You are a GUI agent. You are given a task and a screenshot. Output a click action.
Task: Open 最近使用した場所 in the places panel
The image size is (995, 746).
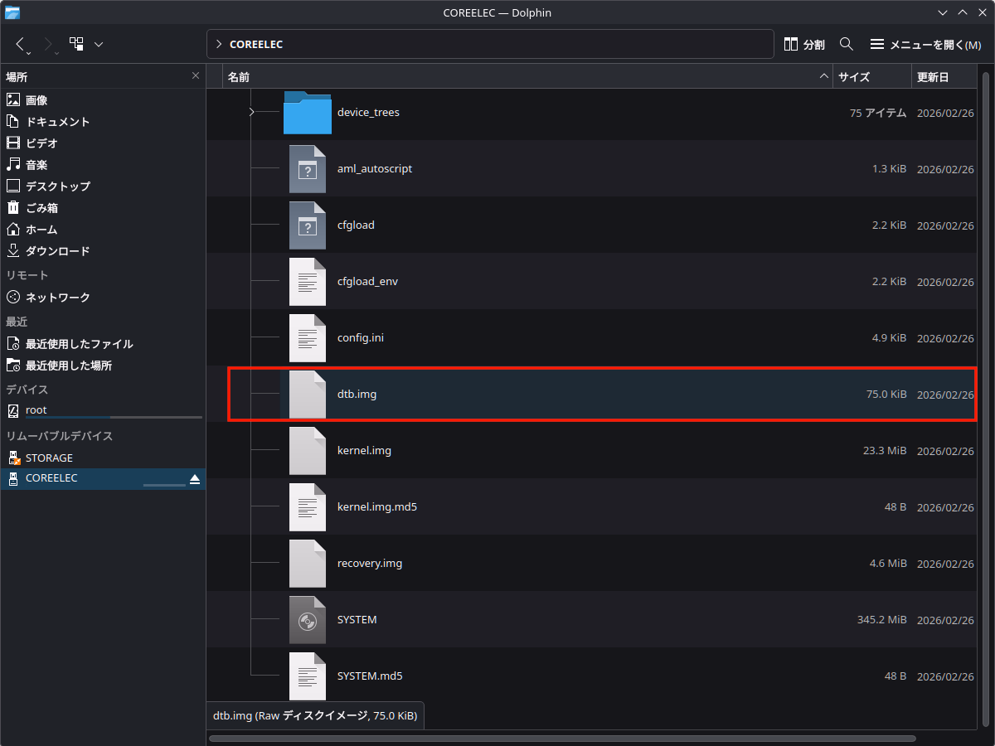[x=103, y=365]
